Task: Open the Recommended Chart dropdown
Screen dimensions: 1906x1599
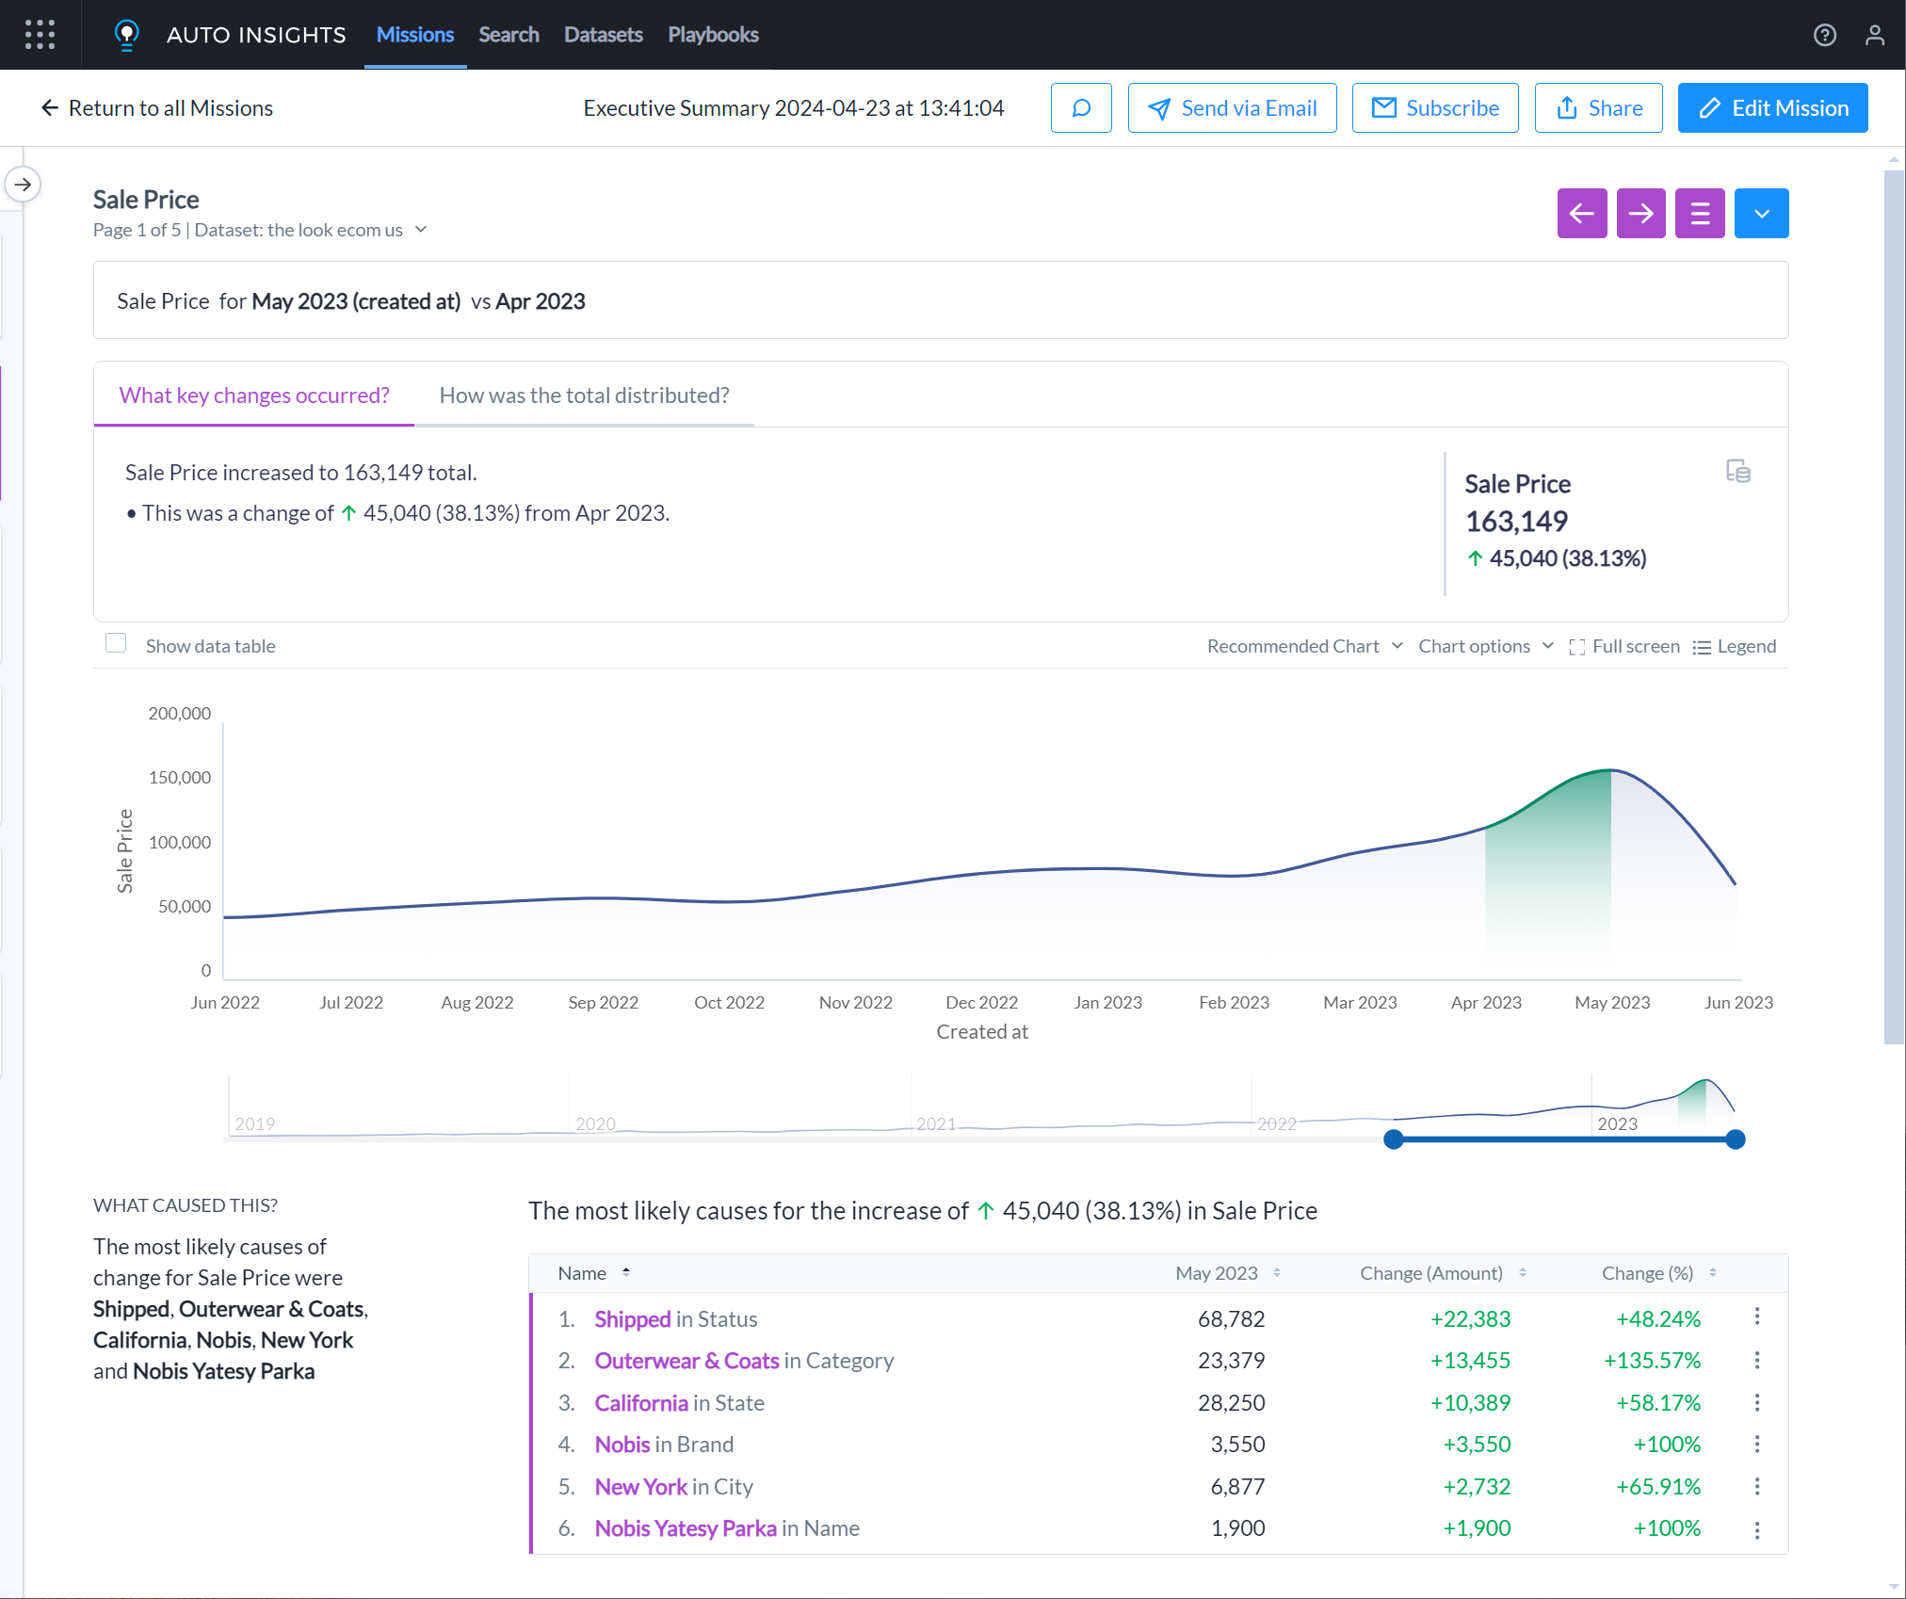Action: 1304,646
